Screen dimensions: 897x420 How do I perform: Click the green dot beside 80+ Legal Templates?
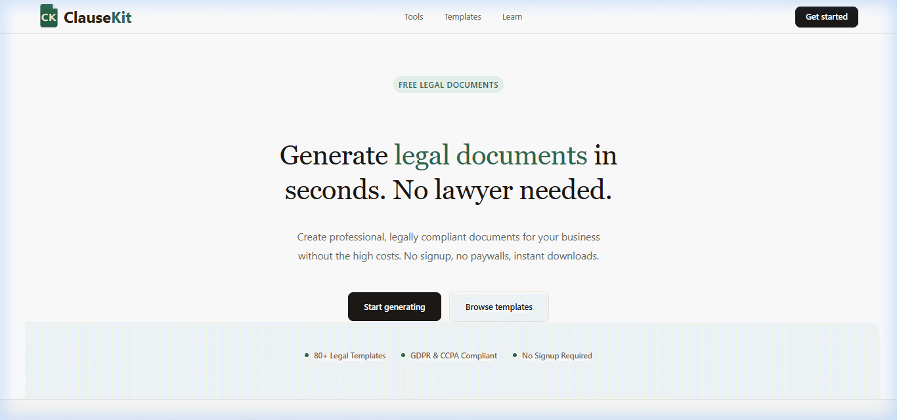tap(307, 355)
